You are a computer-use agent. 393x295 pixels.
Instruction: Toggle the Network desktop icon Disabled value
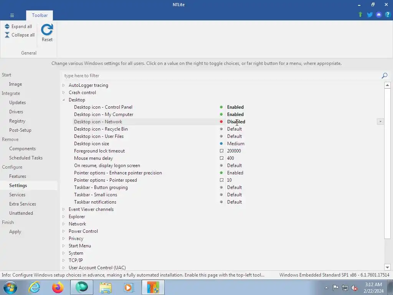[236, 122]
